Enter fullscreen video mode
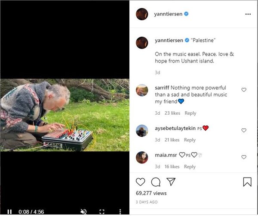Screen dimensions: 258x216 102,212
